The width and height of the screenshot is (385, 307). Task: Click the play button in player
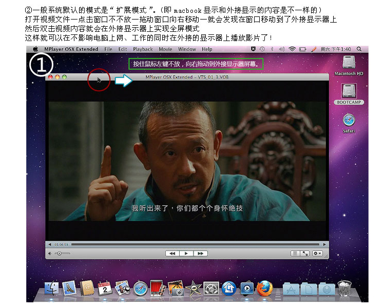coord(186,254)
